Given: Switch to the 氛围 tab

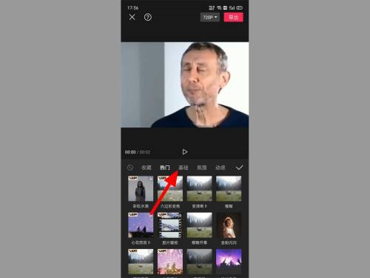Looking at the screenshot, I should pos(201,168).
